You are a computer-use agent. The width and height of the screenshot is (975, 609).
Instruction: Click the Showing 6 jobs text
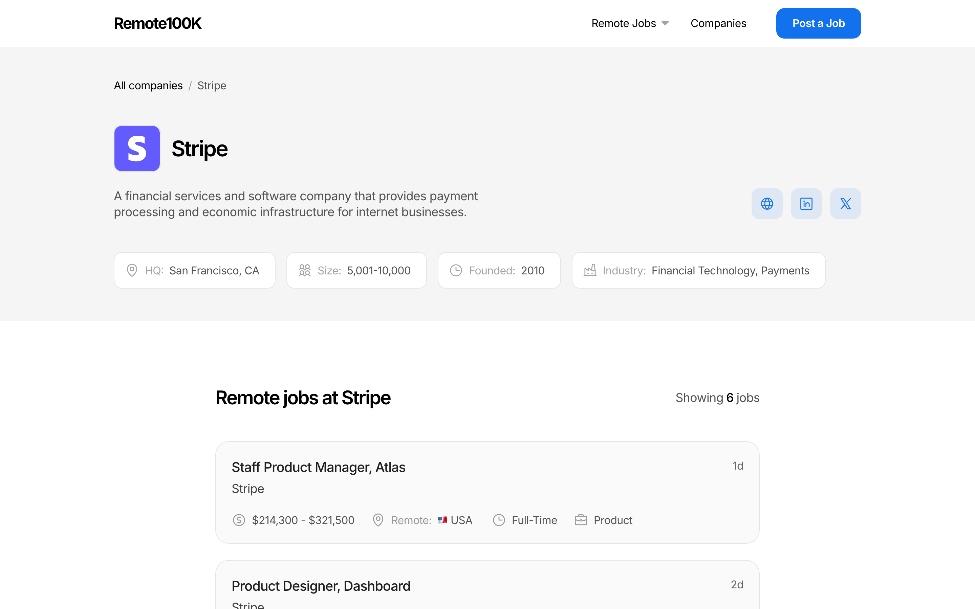(717, 398)
